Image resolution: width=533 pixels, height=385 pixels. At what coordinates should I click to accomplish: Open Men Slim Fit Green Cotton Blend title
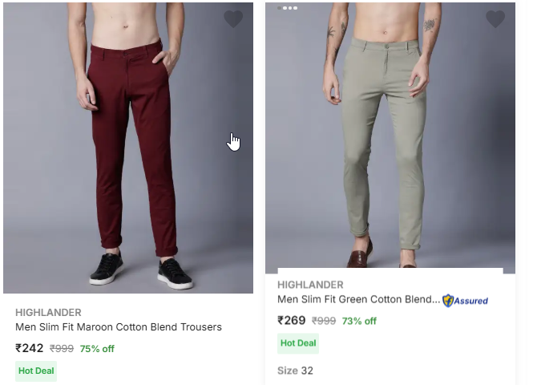coord(358,300)
